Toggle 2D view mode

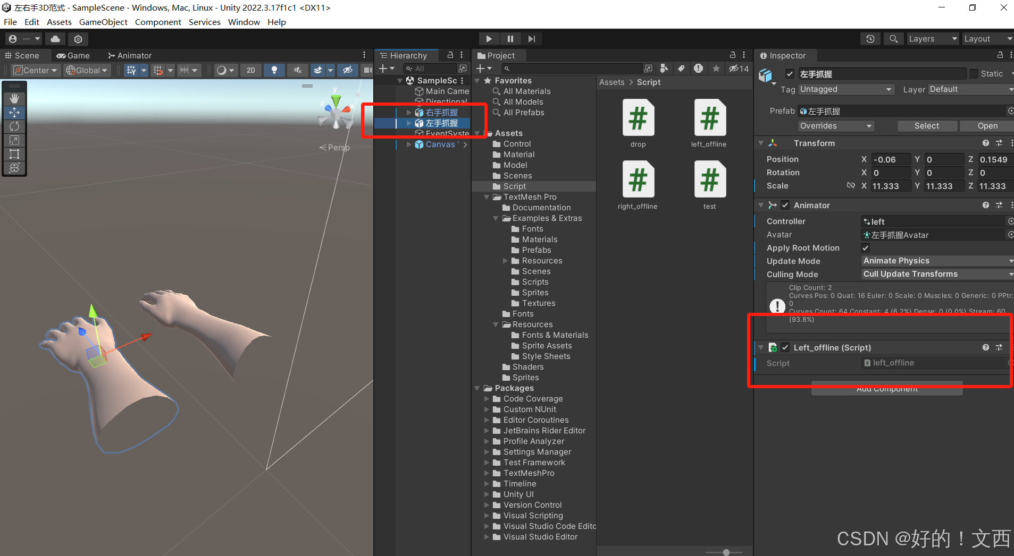click(251, 70)
